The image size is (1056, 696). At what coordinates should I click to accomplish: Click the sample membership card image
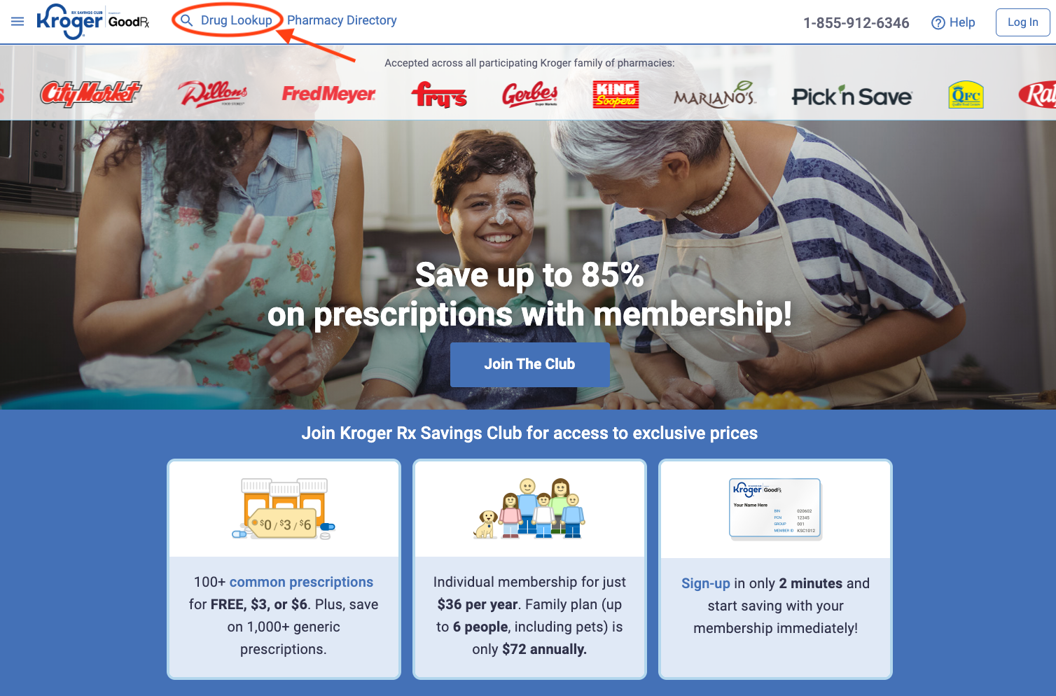coord(775,508)
